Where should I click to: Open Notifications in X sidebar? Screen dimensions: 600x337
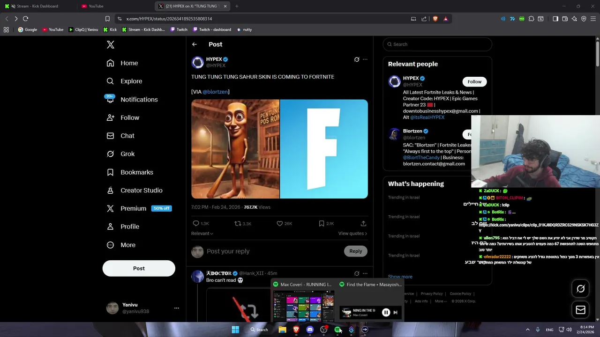tap(132, 99)
